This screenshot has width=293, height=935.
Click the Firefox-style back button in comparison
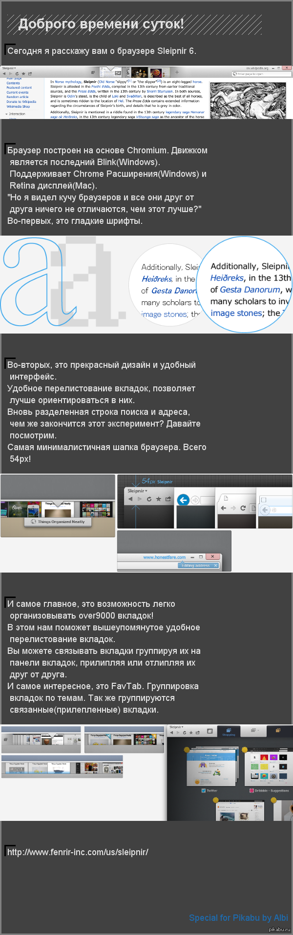point(265,510)
